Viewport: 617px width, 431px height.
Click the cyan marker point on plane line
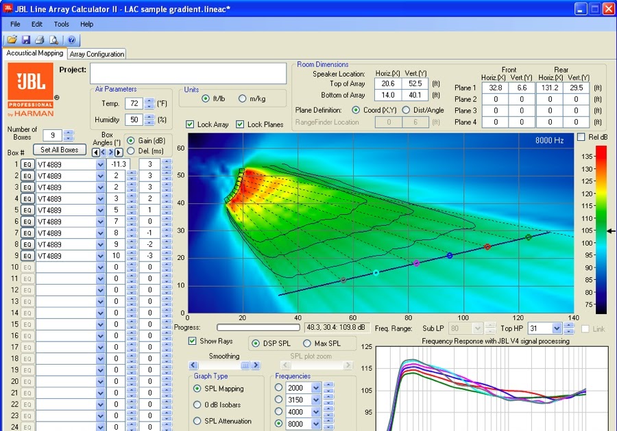(x=376, y=272)
